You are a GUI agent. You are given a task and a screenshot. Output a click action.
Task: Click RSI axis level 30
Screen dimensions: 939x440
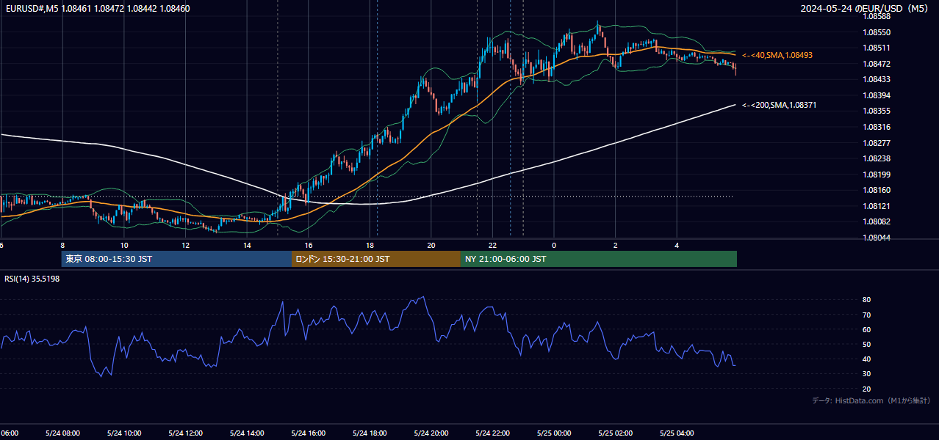(x=866, y=374)
